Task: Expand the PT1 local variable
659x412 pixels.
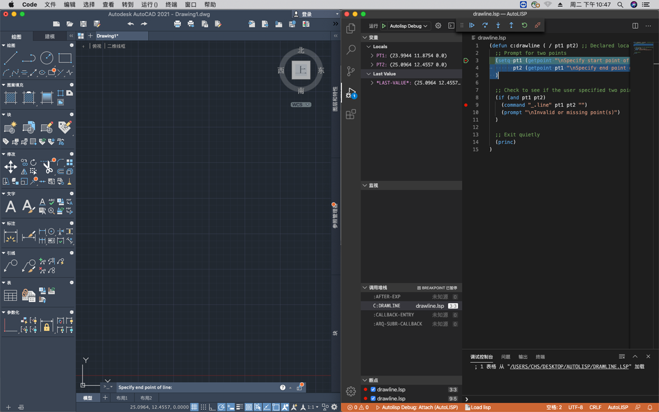Action: pos(372,56)
